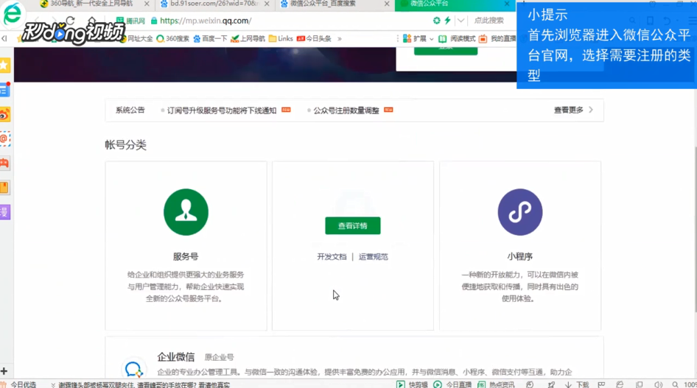Click the zoom magnifier icon in status bar
Viewport: 697px width, 388px height.
[x=675, y=384]
